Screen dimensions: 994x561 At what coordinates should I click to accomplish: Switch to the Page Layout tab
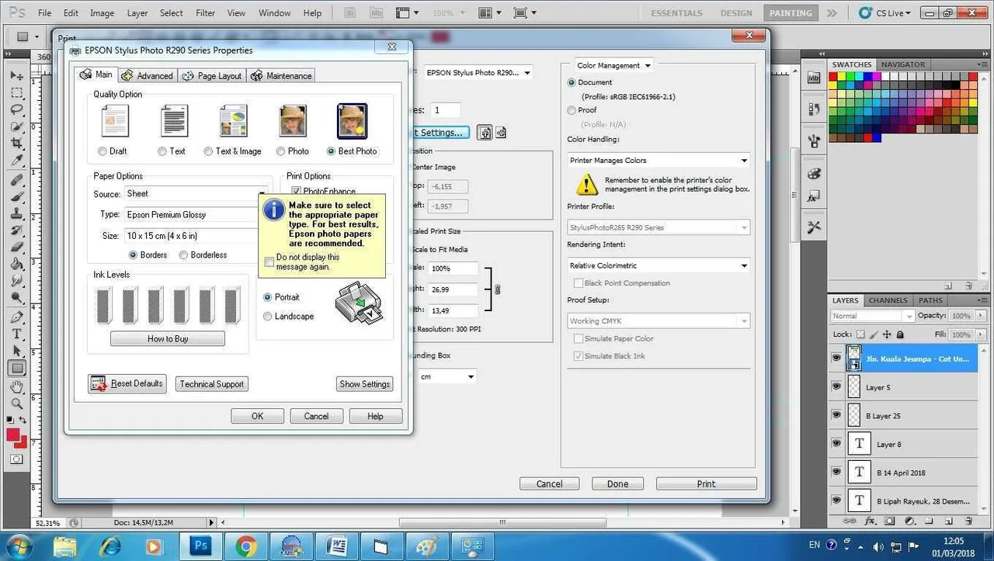click(212, 75)
